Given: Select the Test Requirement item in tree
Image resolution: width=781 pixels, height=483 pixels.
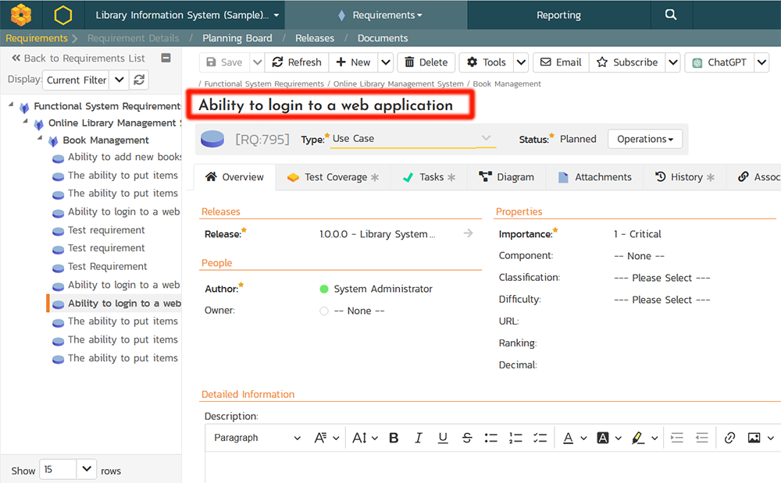Looking at the screenshot, I should tap(107, 266).
